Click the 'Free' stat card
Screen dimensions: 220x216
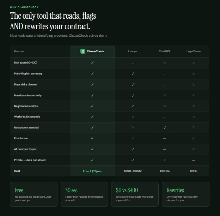tap(34, 194)
